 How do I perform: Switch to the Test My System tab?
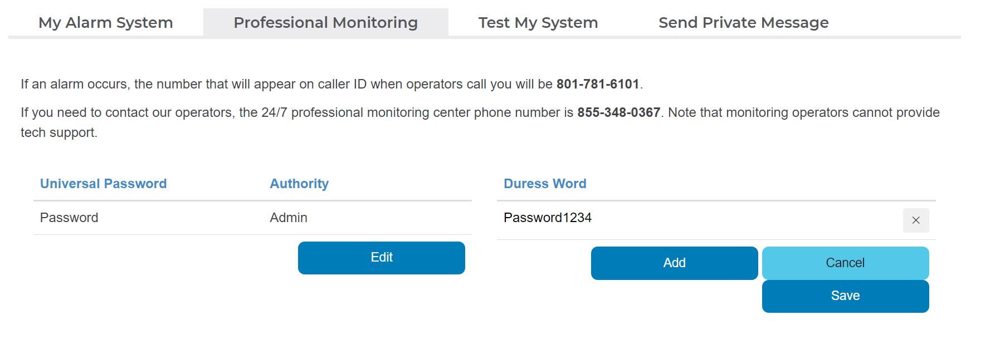click(538, 23)
